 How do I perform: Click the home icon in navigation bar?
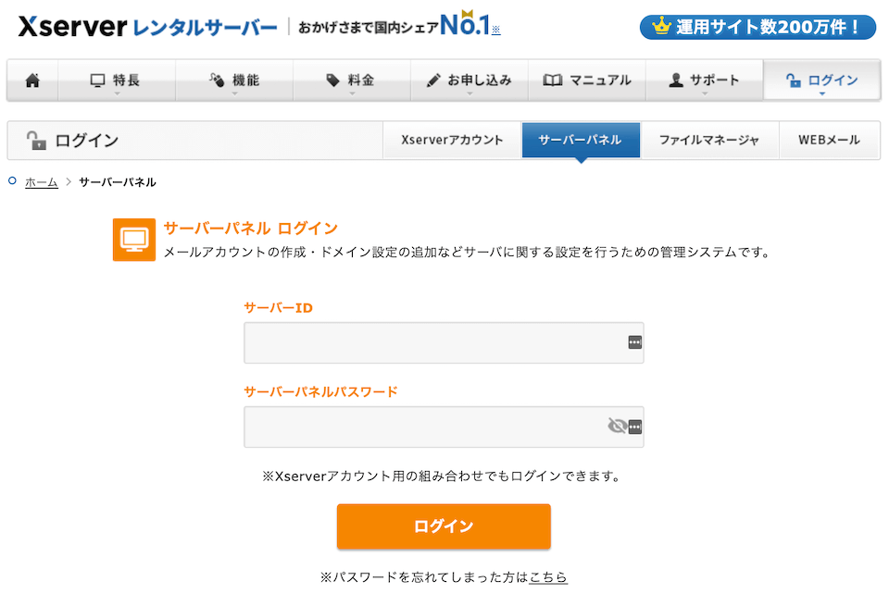(32, 80)
